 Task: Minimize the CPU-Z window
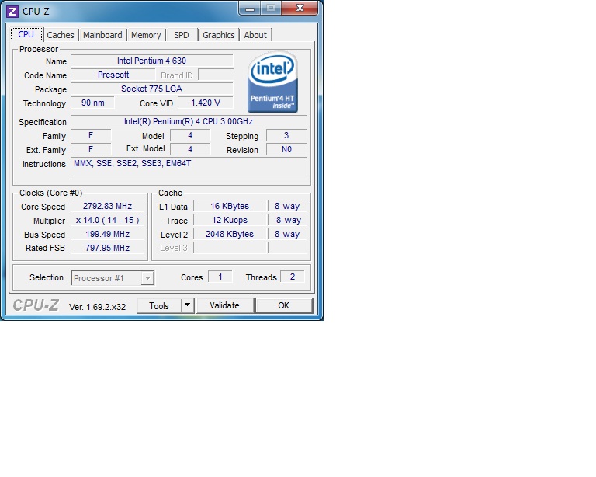point(250,9)
